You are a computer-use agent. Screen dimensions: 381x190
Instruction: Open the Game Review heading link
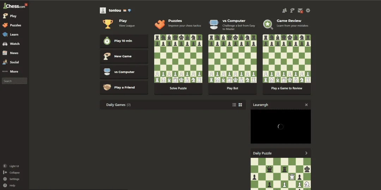click(x=289, y=21)
